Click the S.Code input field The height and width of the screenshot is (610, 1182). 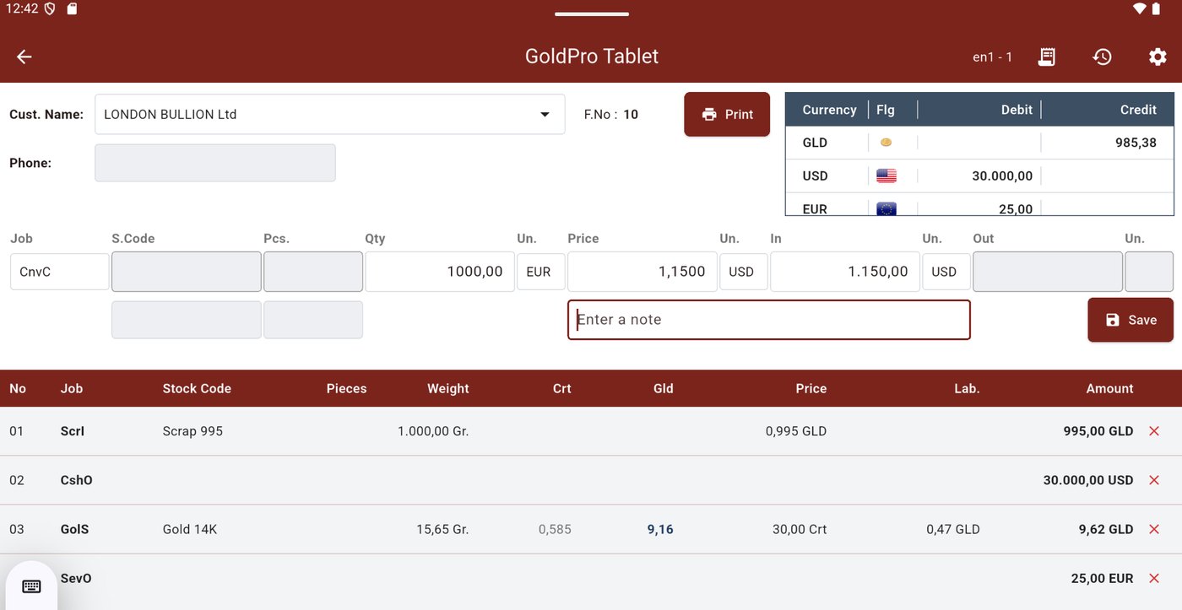pyautogui.click(x=187, y=272)
